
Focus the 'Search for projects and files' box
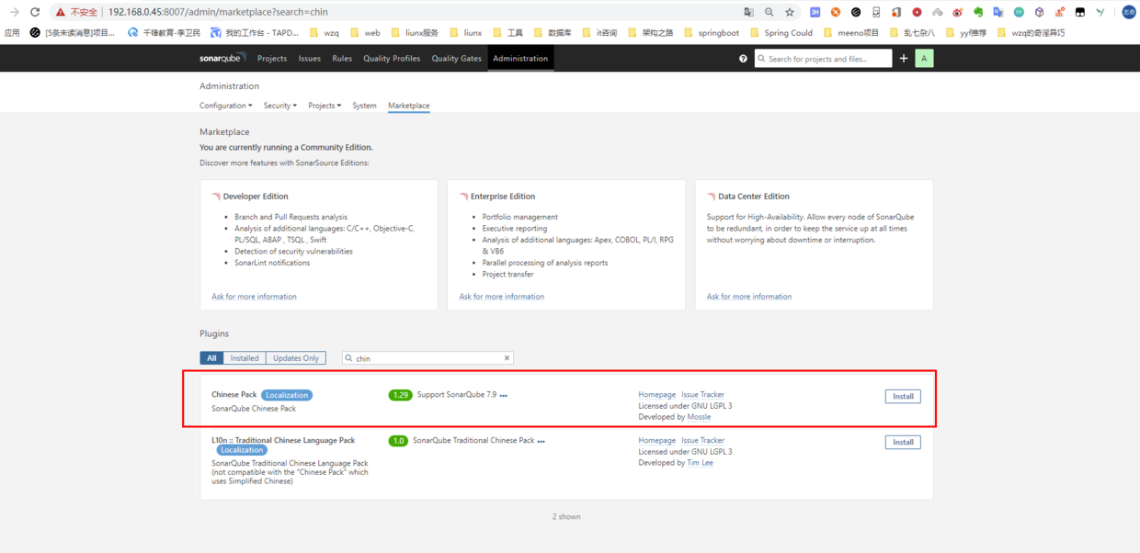click(x=824, y=59)
